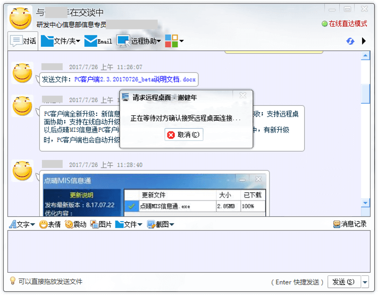Screen dimensions: 378x295
Task: Cancel the remote desktop request
Action: point(184,135)
